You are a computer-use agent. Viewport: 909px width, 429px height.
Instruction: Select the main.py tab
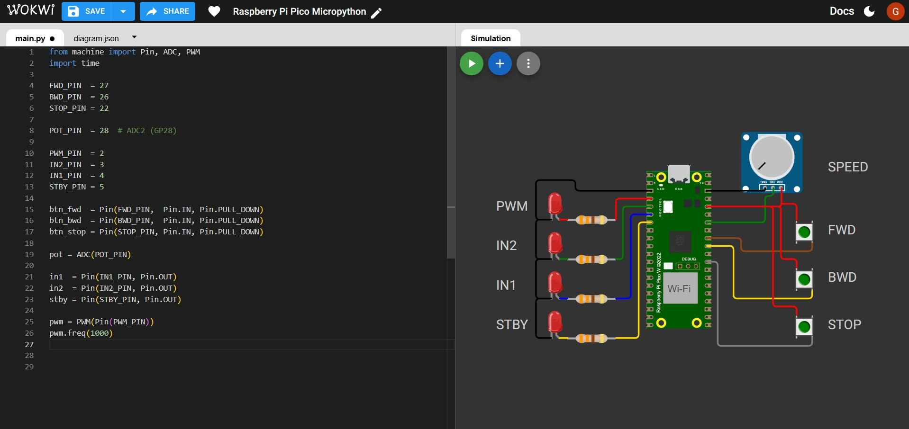(x=30, y=38)
